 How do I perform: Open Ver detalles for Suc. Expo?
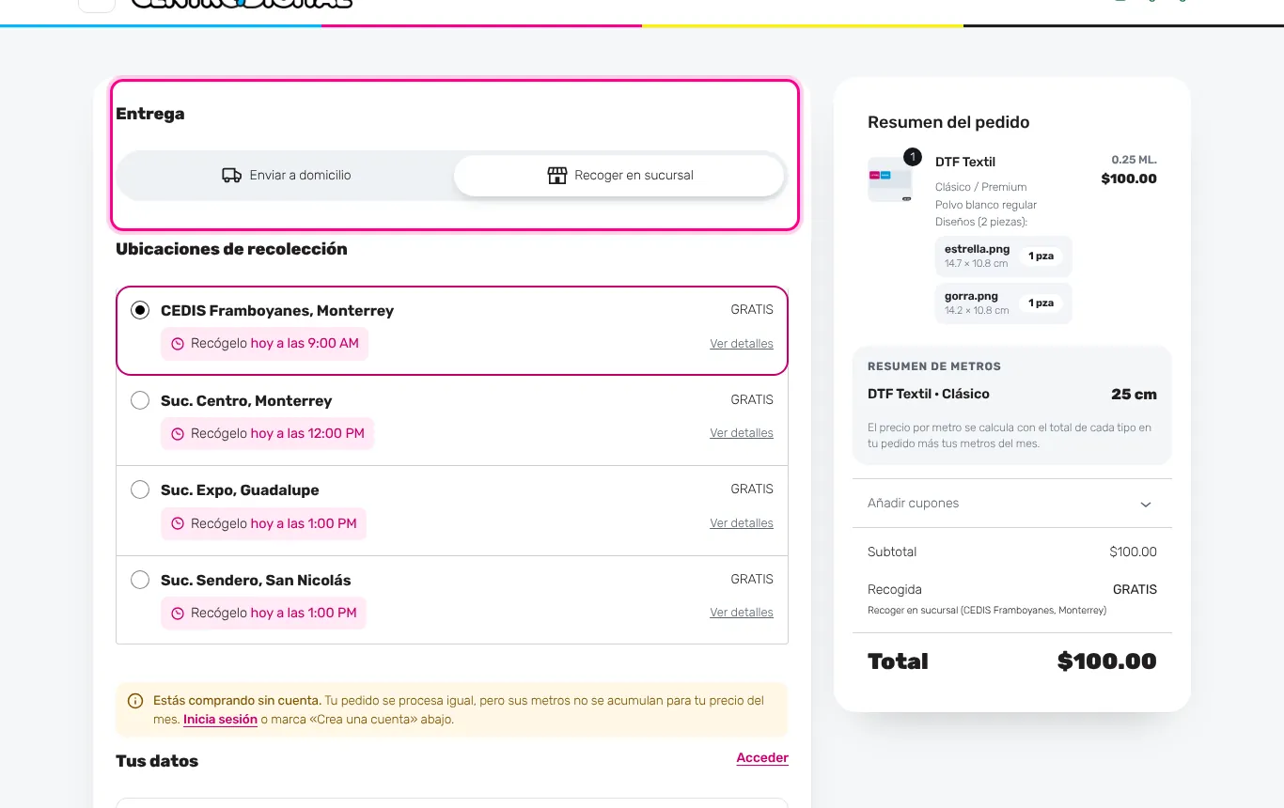742,523
